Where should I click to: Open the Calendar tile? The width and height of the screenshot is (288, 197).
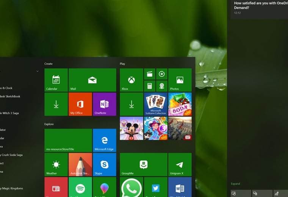56,80
